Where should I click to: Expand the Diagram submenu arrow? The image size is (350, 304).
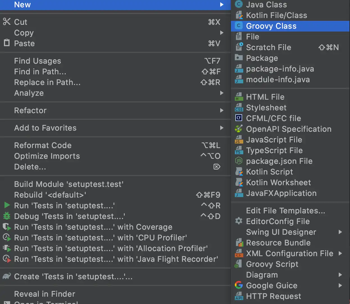click(x=340, y=275)
